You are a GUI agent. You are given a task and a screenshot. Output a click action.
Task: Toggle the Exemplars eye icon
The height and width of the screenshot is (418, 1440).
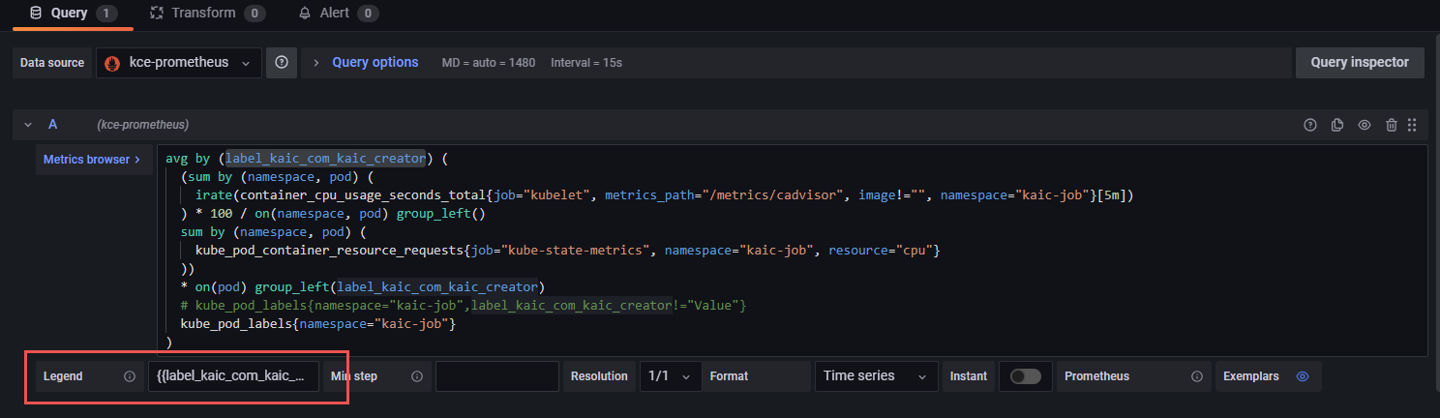coord(1303,376)
